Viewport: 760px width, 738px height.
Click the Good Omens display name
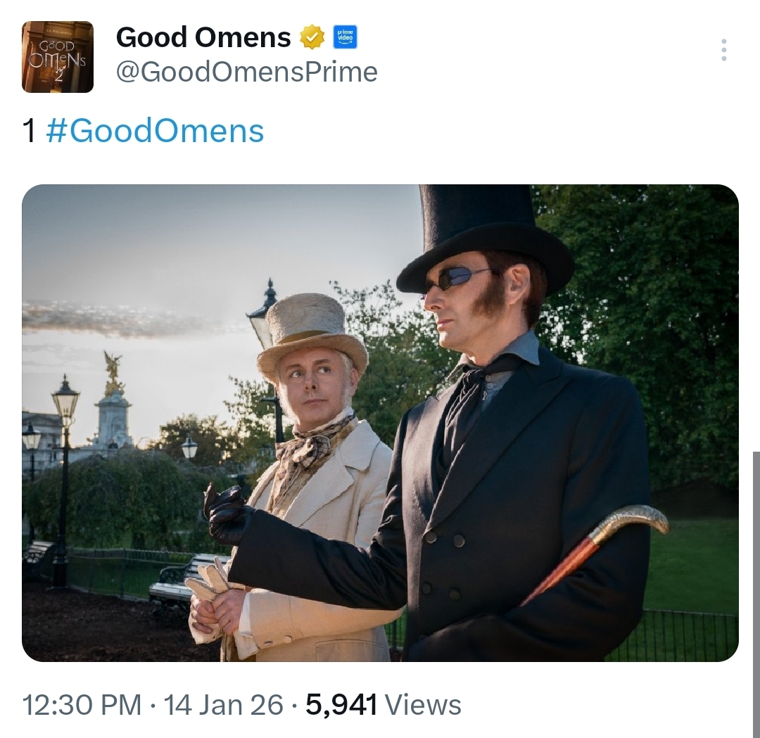tap(203, 37)
